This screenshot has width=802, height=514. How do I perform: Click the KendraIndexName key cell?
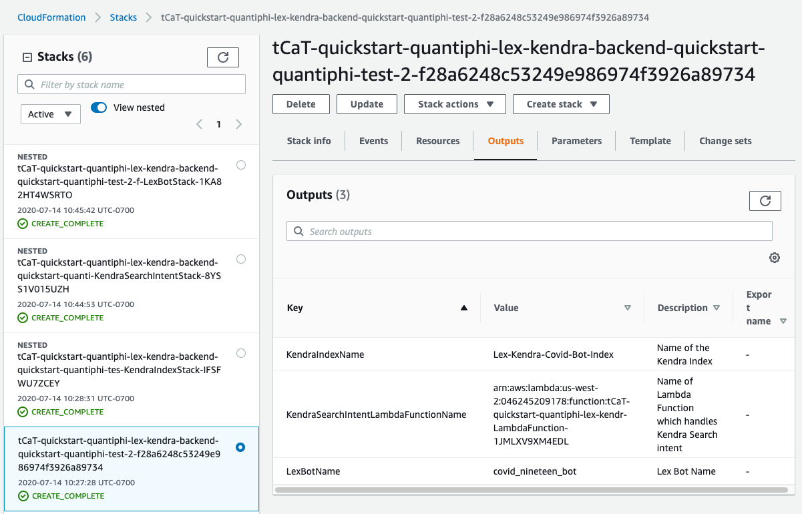pos(325,354)
